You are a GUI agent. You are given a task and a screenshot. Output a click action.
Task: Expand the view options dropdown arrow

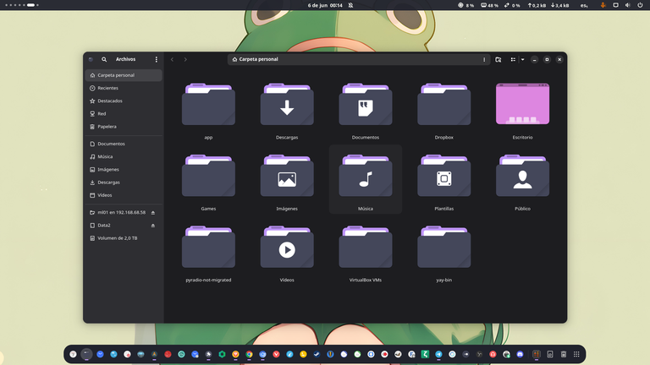[x=523, y=60]
